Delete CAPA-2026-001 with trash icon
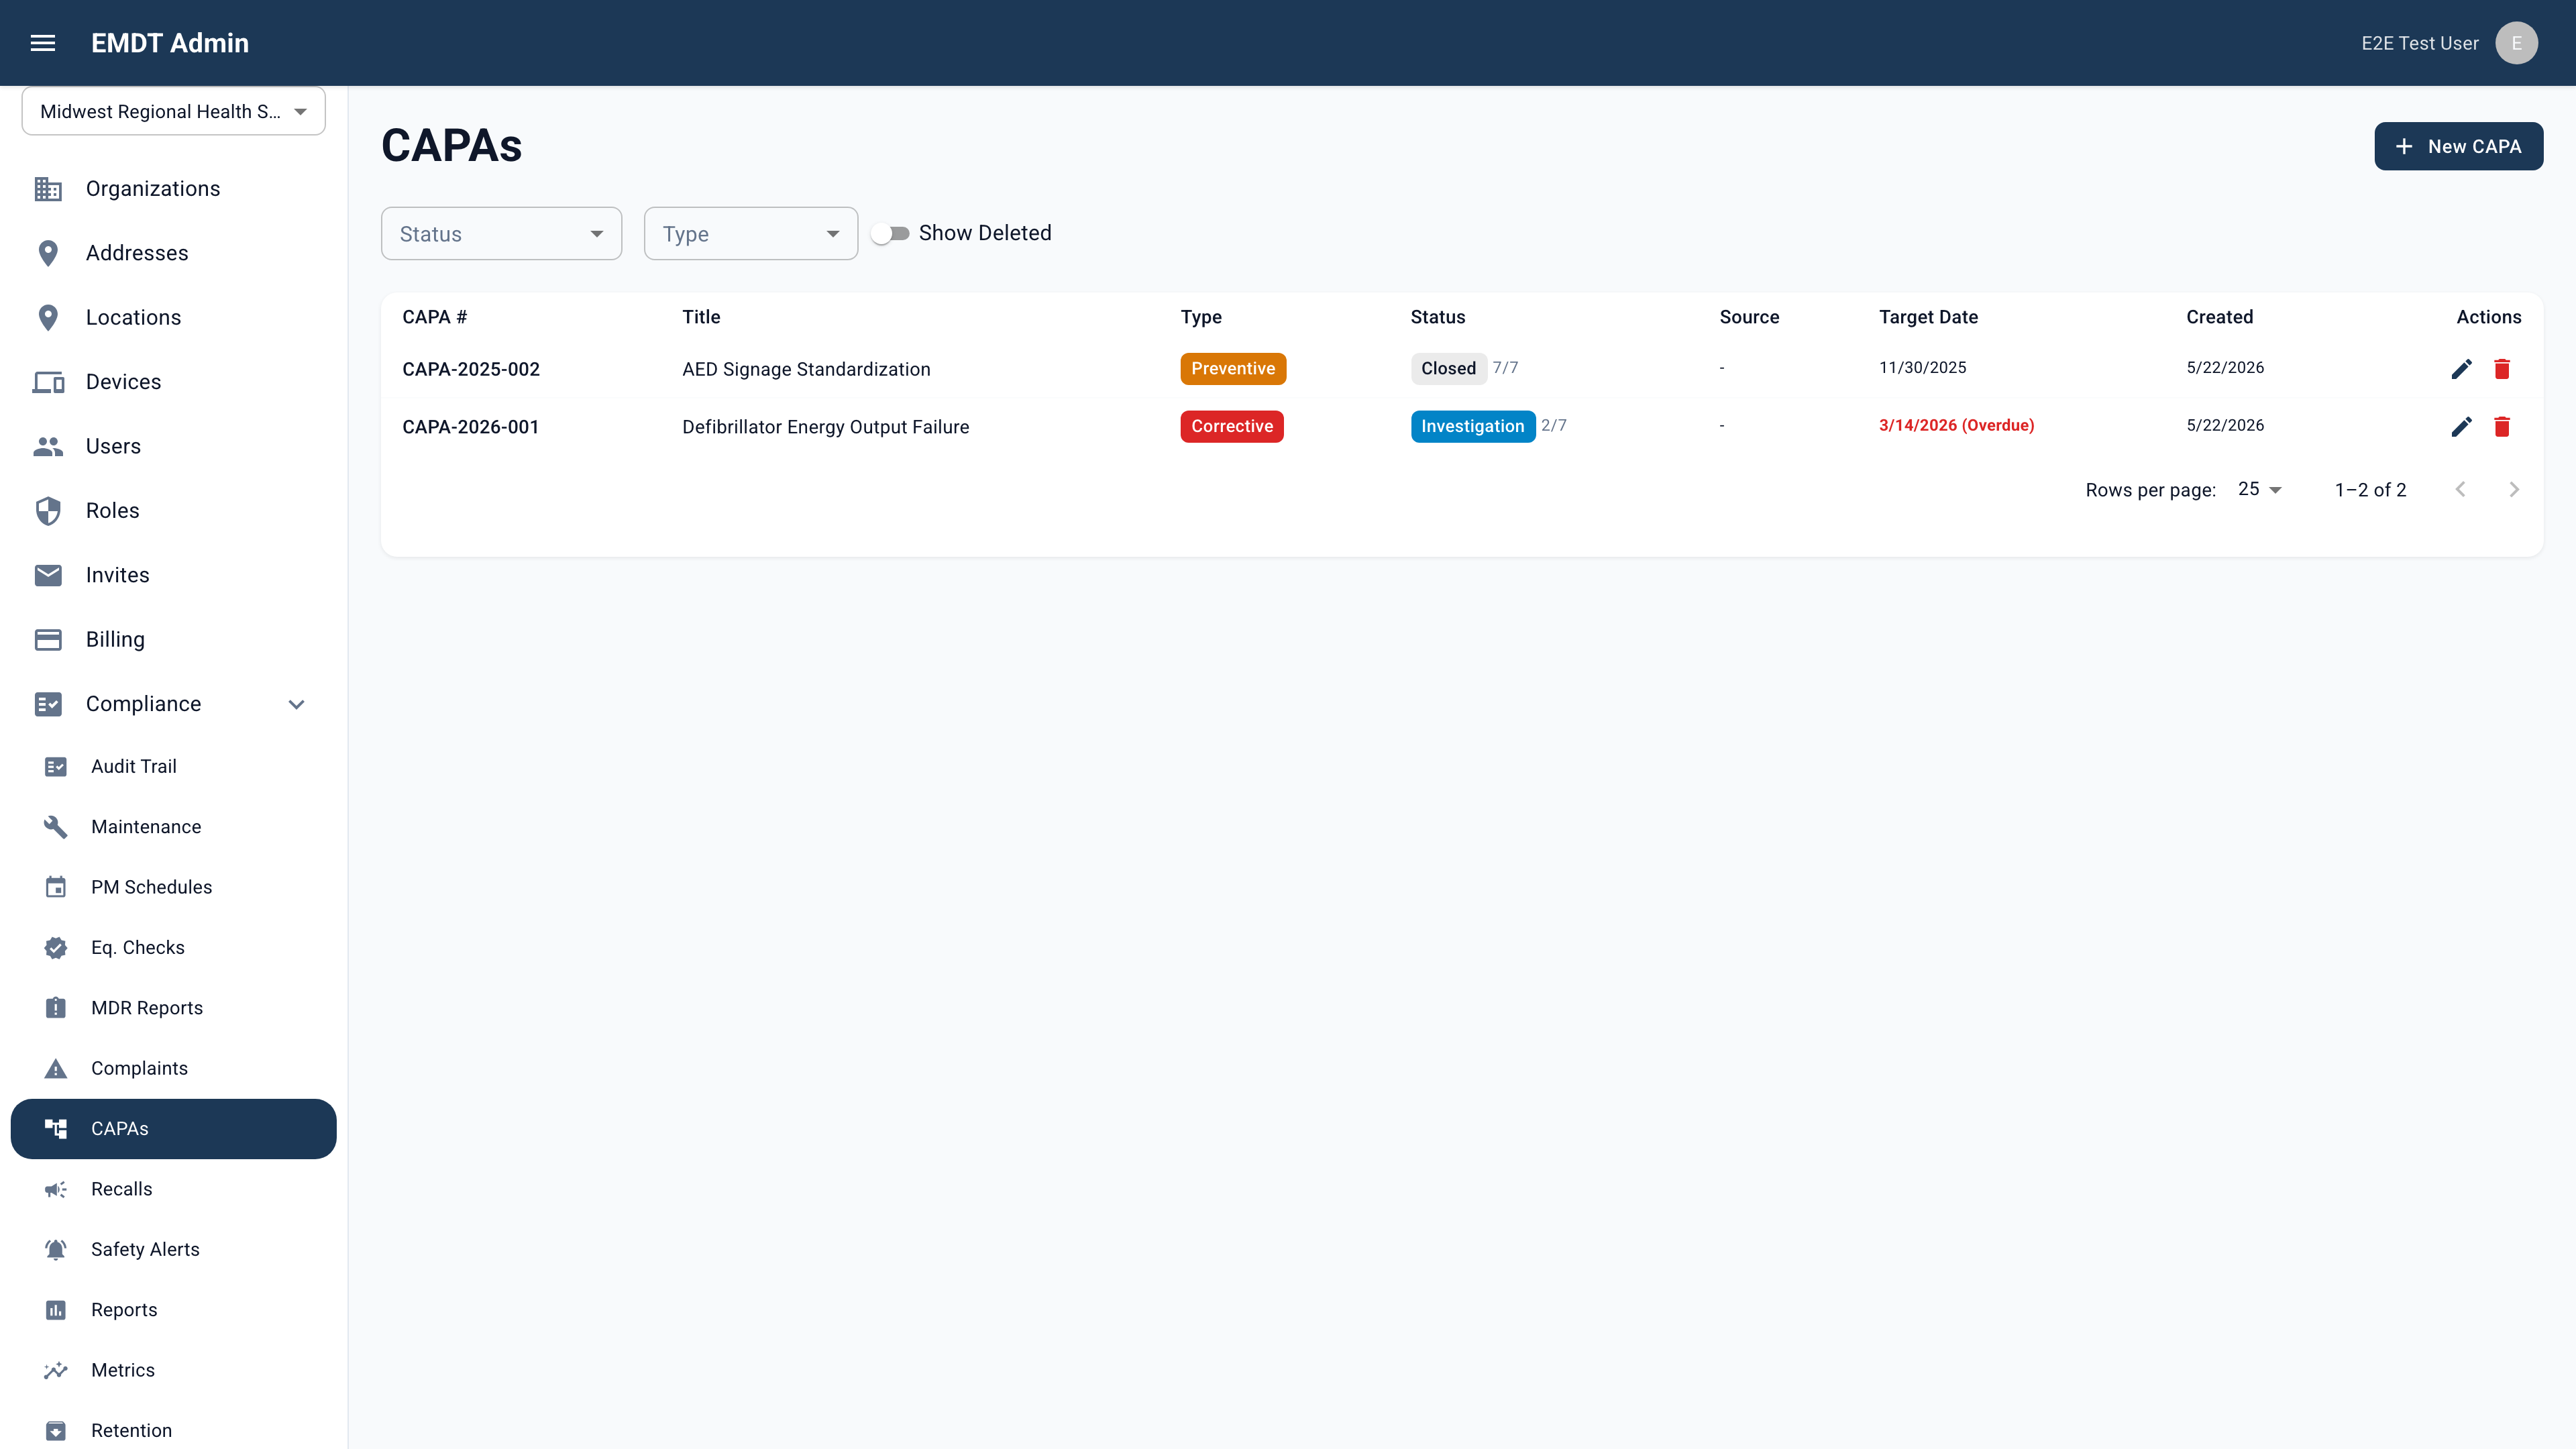 [2502, 427]
